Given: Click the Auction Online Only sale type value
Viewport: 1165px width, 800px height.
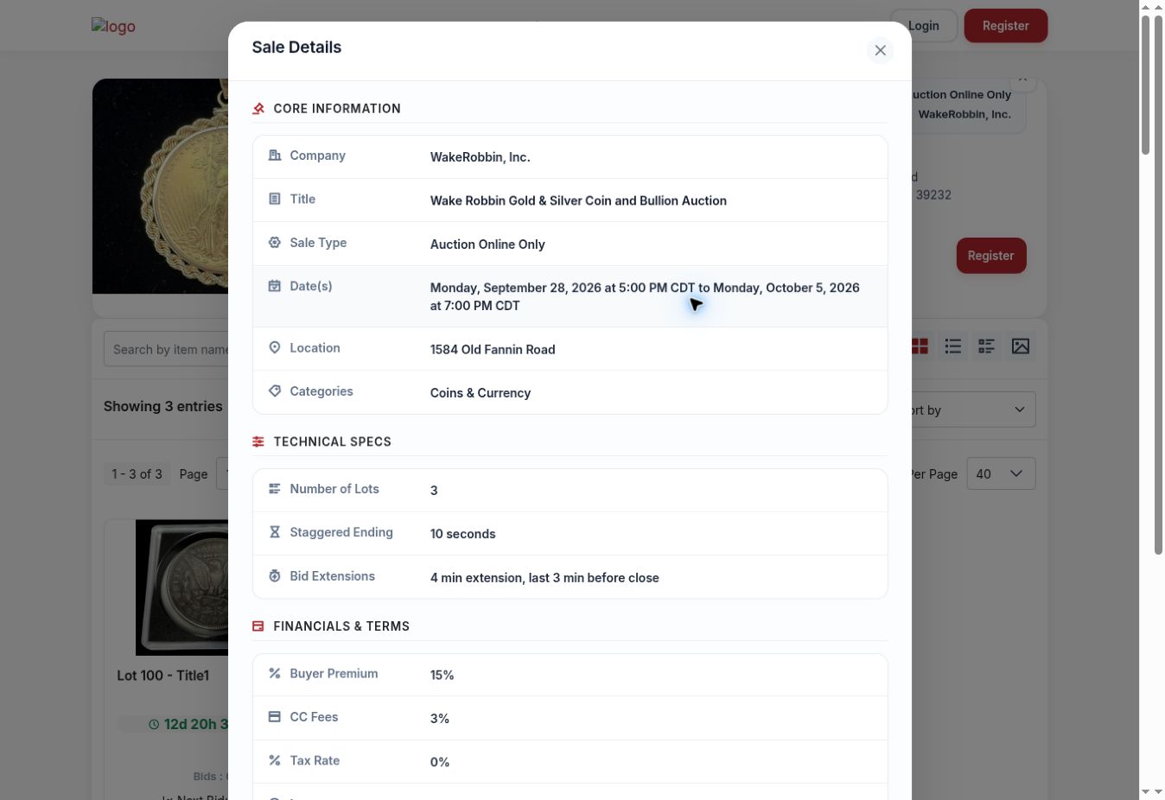Looking at the screenshot, I should pos(487,244).
